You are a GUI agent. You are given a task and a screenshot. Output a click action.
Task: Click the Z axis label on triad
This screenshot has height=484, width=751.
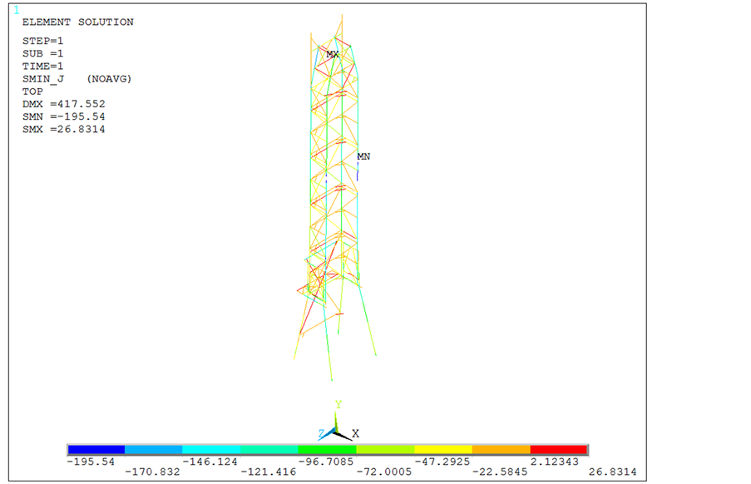pyautogui.click(x=321, y=434)
